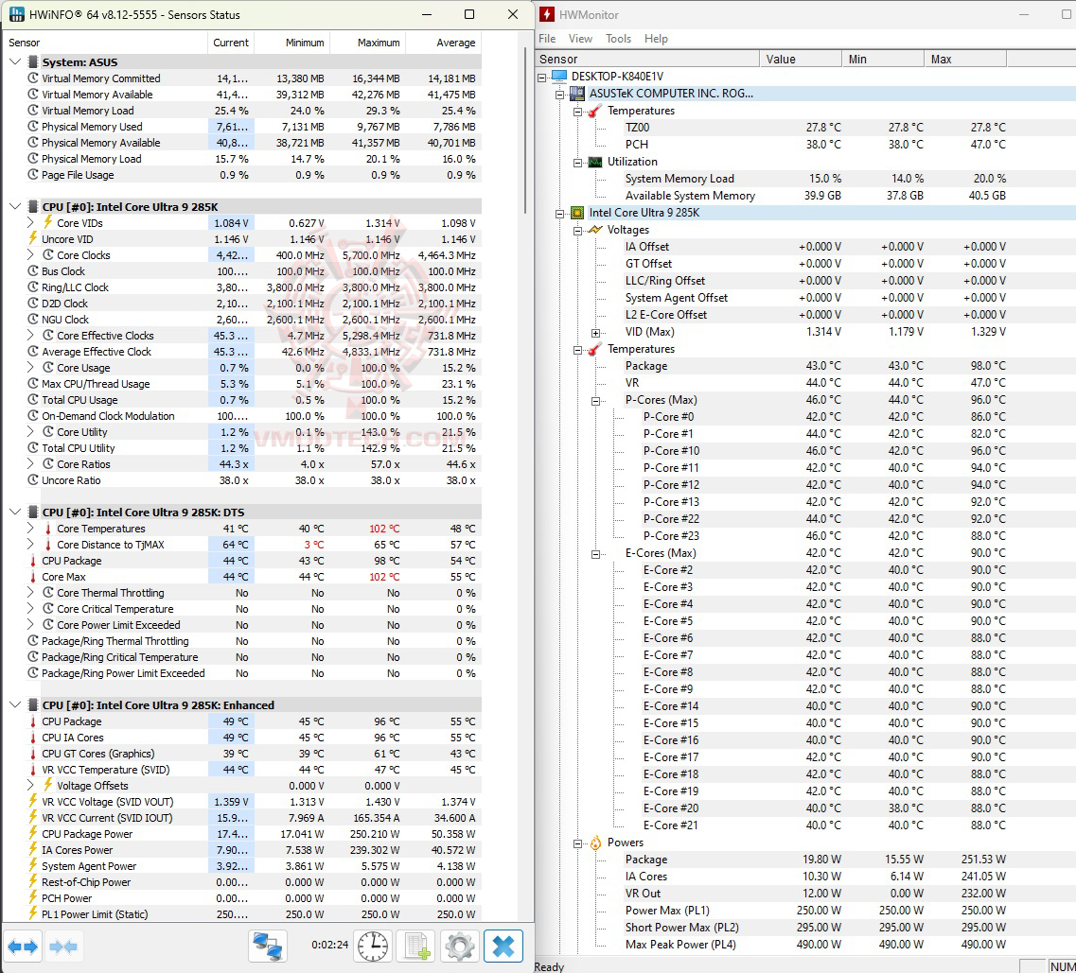
Task: Expand the Core VIDs row
Action: pos(30,223)
